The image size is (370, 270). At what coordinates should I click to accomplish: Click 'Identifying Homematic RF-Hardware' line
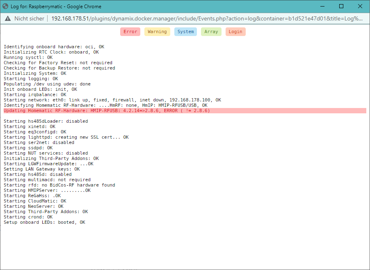(x=106, y=105)
